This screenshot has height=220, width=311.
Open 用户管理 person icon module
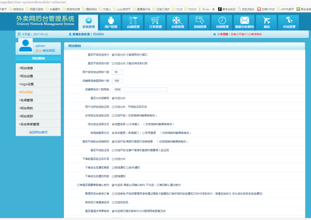pyautogui.click(x=111, y=22)
